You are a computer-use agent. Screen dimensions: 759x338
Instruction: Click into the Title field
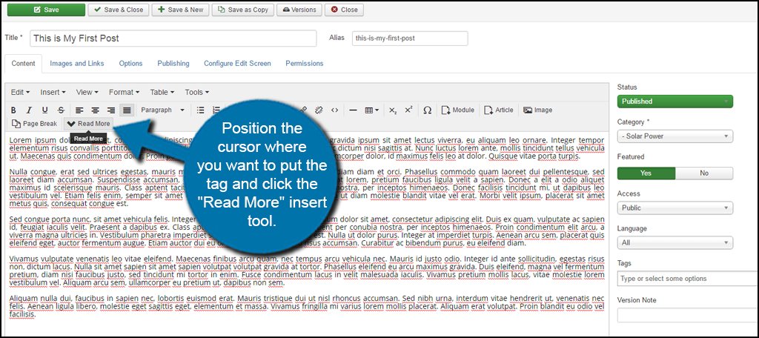pos(173,39)
